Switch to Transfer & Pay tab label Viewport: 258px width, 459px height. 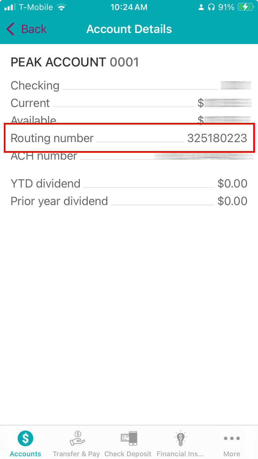(x=76, y=454)
